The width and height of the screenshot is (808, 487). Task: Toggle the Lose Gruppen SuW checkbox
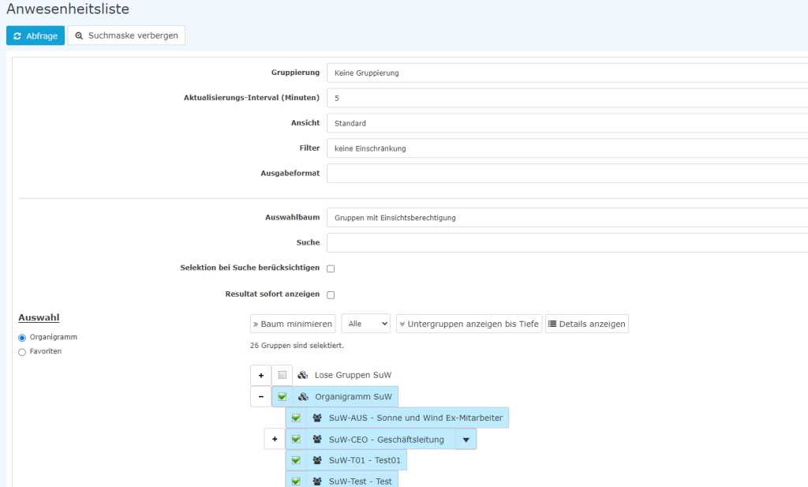[x=282, y=375]
